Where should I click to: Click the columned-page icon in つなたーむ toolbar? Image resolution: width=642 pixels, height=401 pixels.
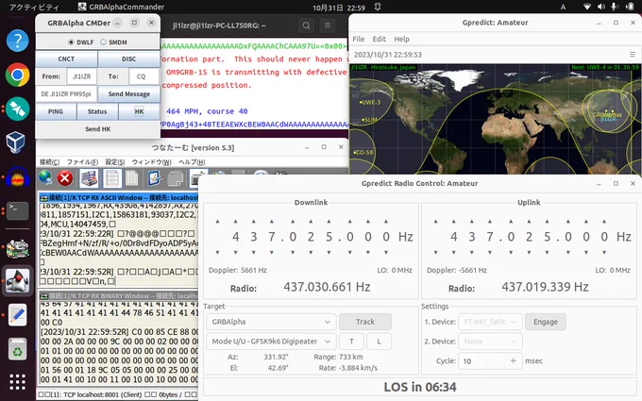(x=131, y=178)
